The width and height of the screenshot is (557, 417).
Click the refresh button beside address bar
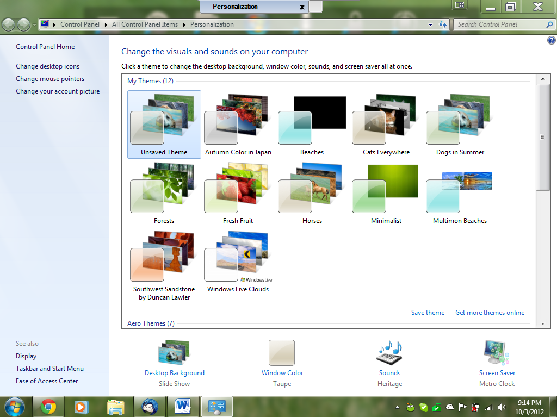coord(443,24)
